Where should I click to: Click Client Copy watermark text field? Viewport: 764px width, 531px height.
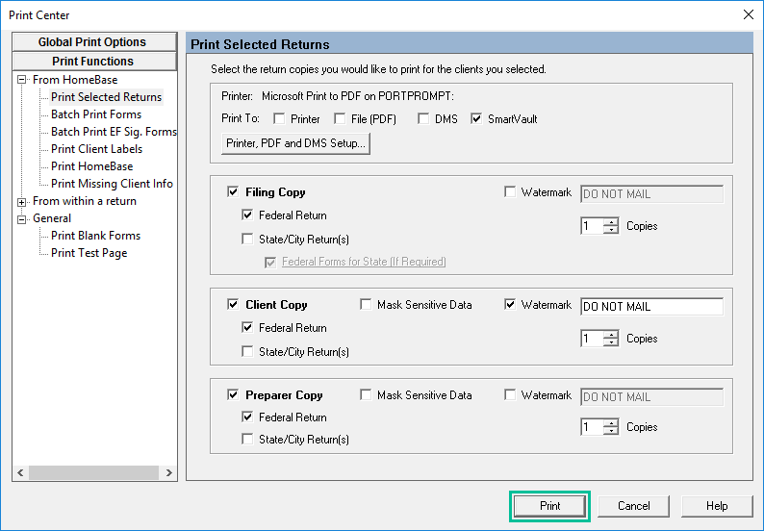(652, 307)
